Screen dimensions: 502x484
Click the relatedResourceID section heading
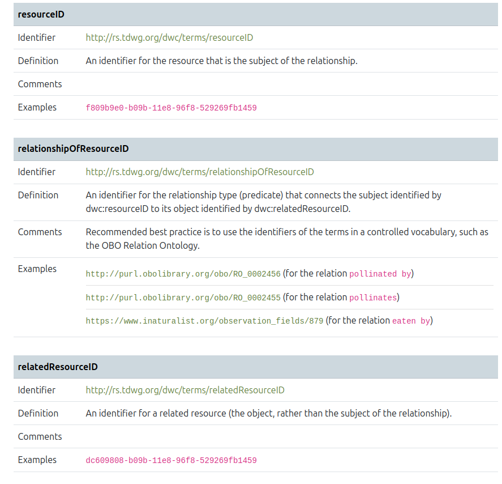(58, 367)
